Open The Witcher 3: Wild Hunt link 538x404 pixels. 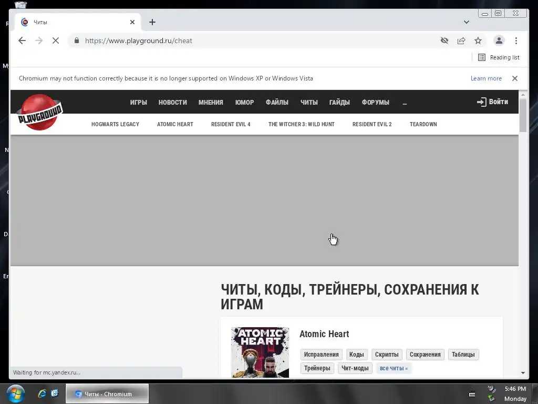(301, 124)
